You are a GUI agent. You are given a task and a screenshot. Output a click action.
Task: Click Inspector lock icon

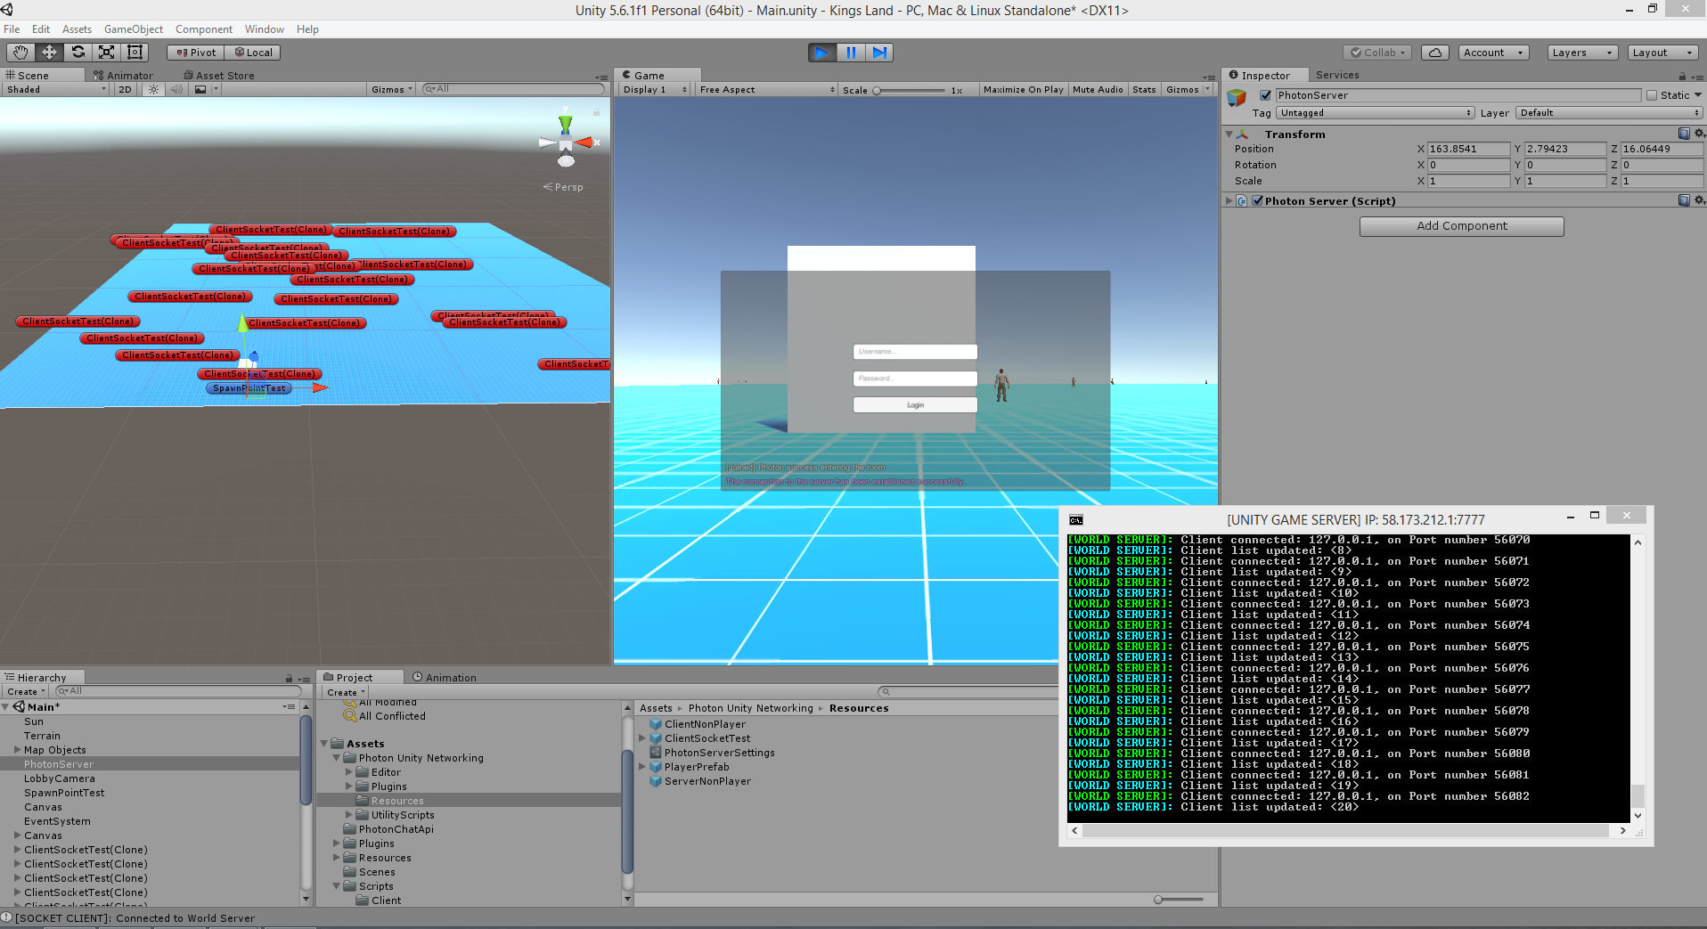[1682, 76]
